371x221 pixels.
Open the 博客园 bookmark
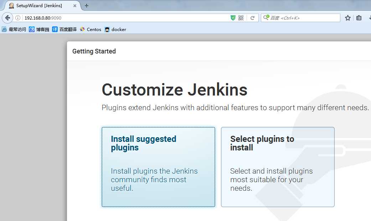coord(39,30)
